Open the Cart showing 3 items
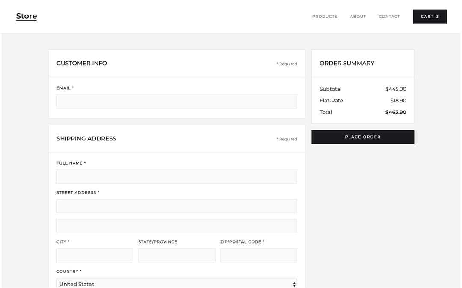 [429, 16]
